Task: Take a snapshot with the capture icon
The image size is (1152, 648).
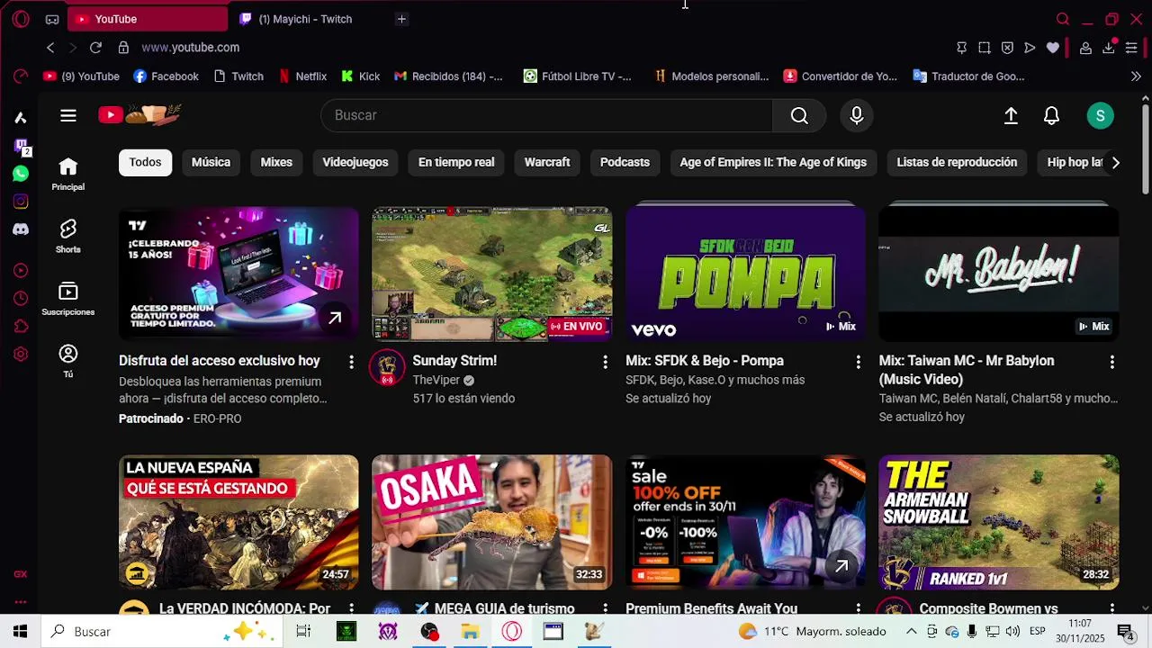Action: tap(985, 48)
